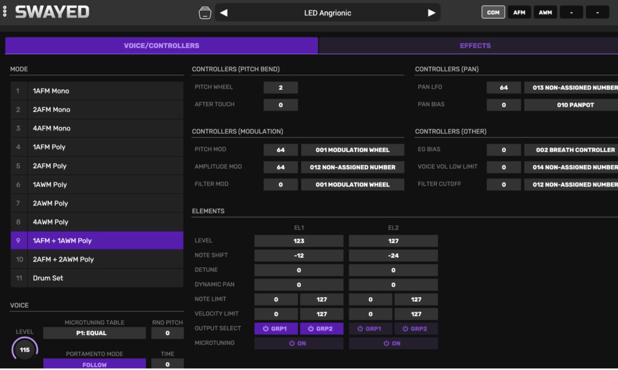Toggle EL2 GRP2 output select

click(416, 328)
